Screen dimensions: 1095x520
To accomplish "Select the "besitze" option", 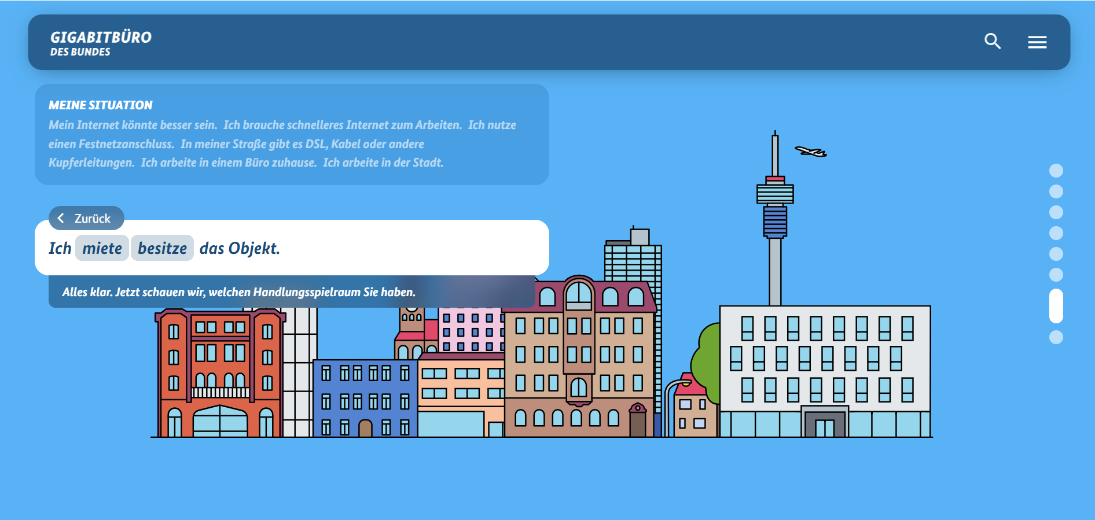I will click(x=162, y=248).
